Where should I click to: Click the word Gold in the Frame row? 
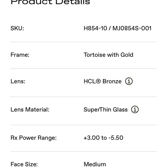pos(127,55)
